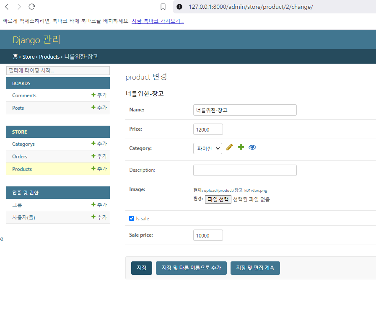Go to 홈 in the breadcrumb
The height and width of the screenshot is (333, 376).
pos(15,57)
